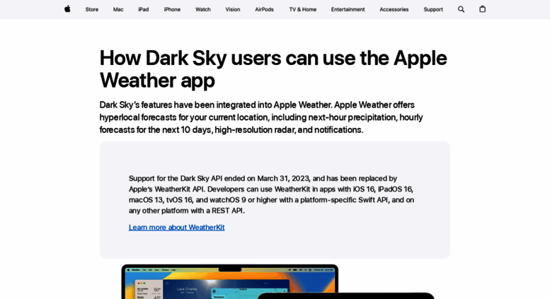Open TV & Home section

(303, 9)
